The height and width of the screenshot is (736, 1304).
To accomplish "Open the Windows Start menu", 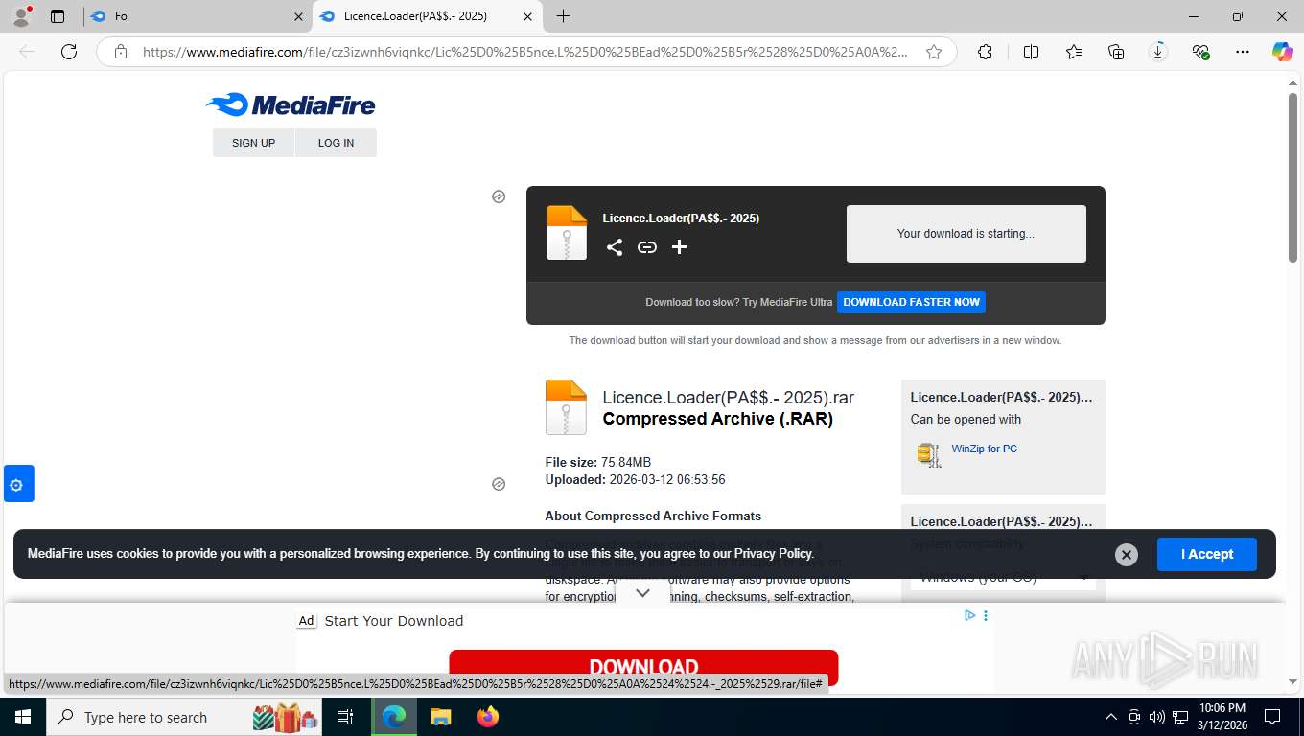I will [22, 717].
